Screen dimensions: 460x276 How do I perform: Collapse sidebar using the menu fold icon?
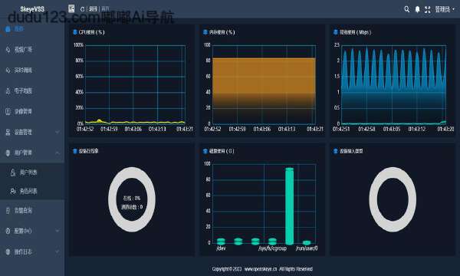[x=71, y=8]
